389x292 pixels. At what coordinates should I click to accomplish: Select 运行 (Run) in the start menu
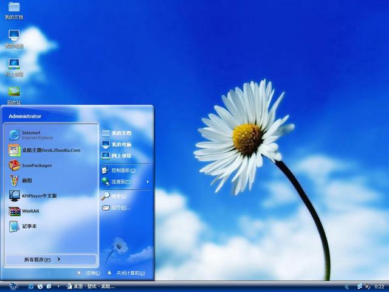pyautogui.click(x=120, y=207)
